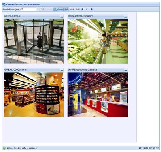Go to previous page with left arrow

click(83, 9)
